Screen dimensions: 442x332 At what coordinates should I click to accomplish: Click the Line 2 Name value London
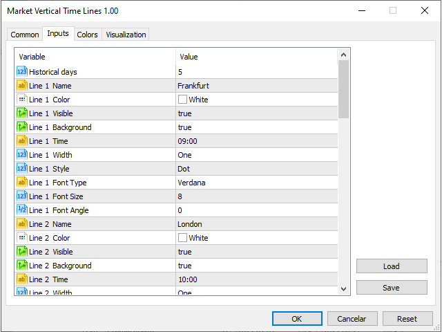190,224
